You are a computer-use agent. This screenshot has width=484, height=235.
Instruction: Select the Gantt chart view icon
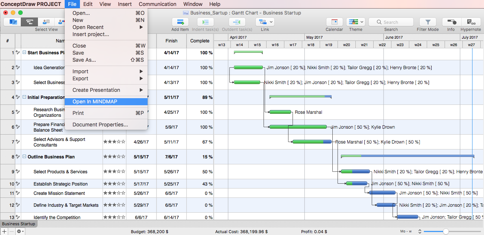(29, 22)
